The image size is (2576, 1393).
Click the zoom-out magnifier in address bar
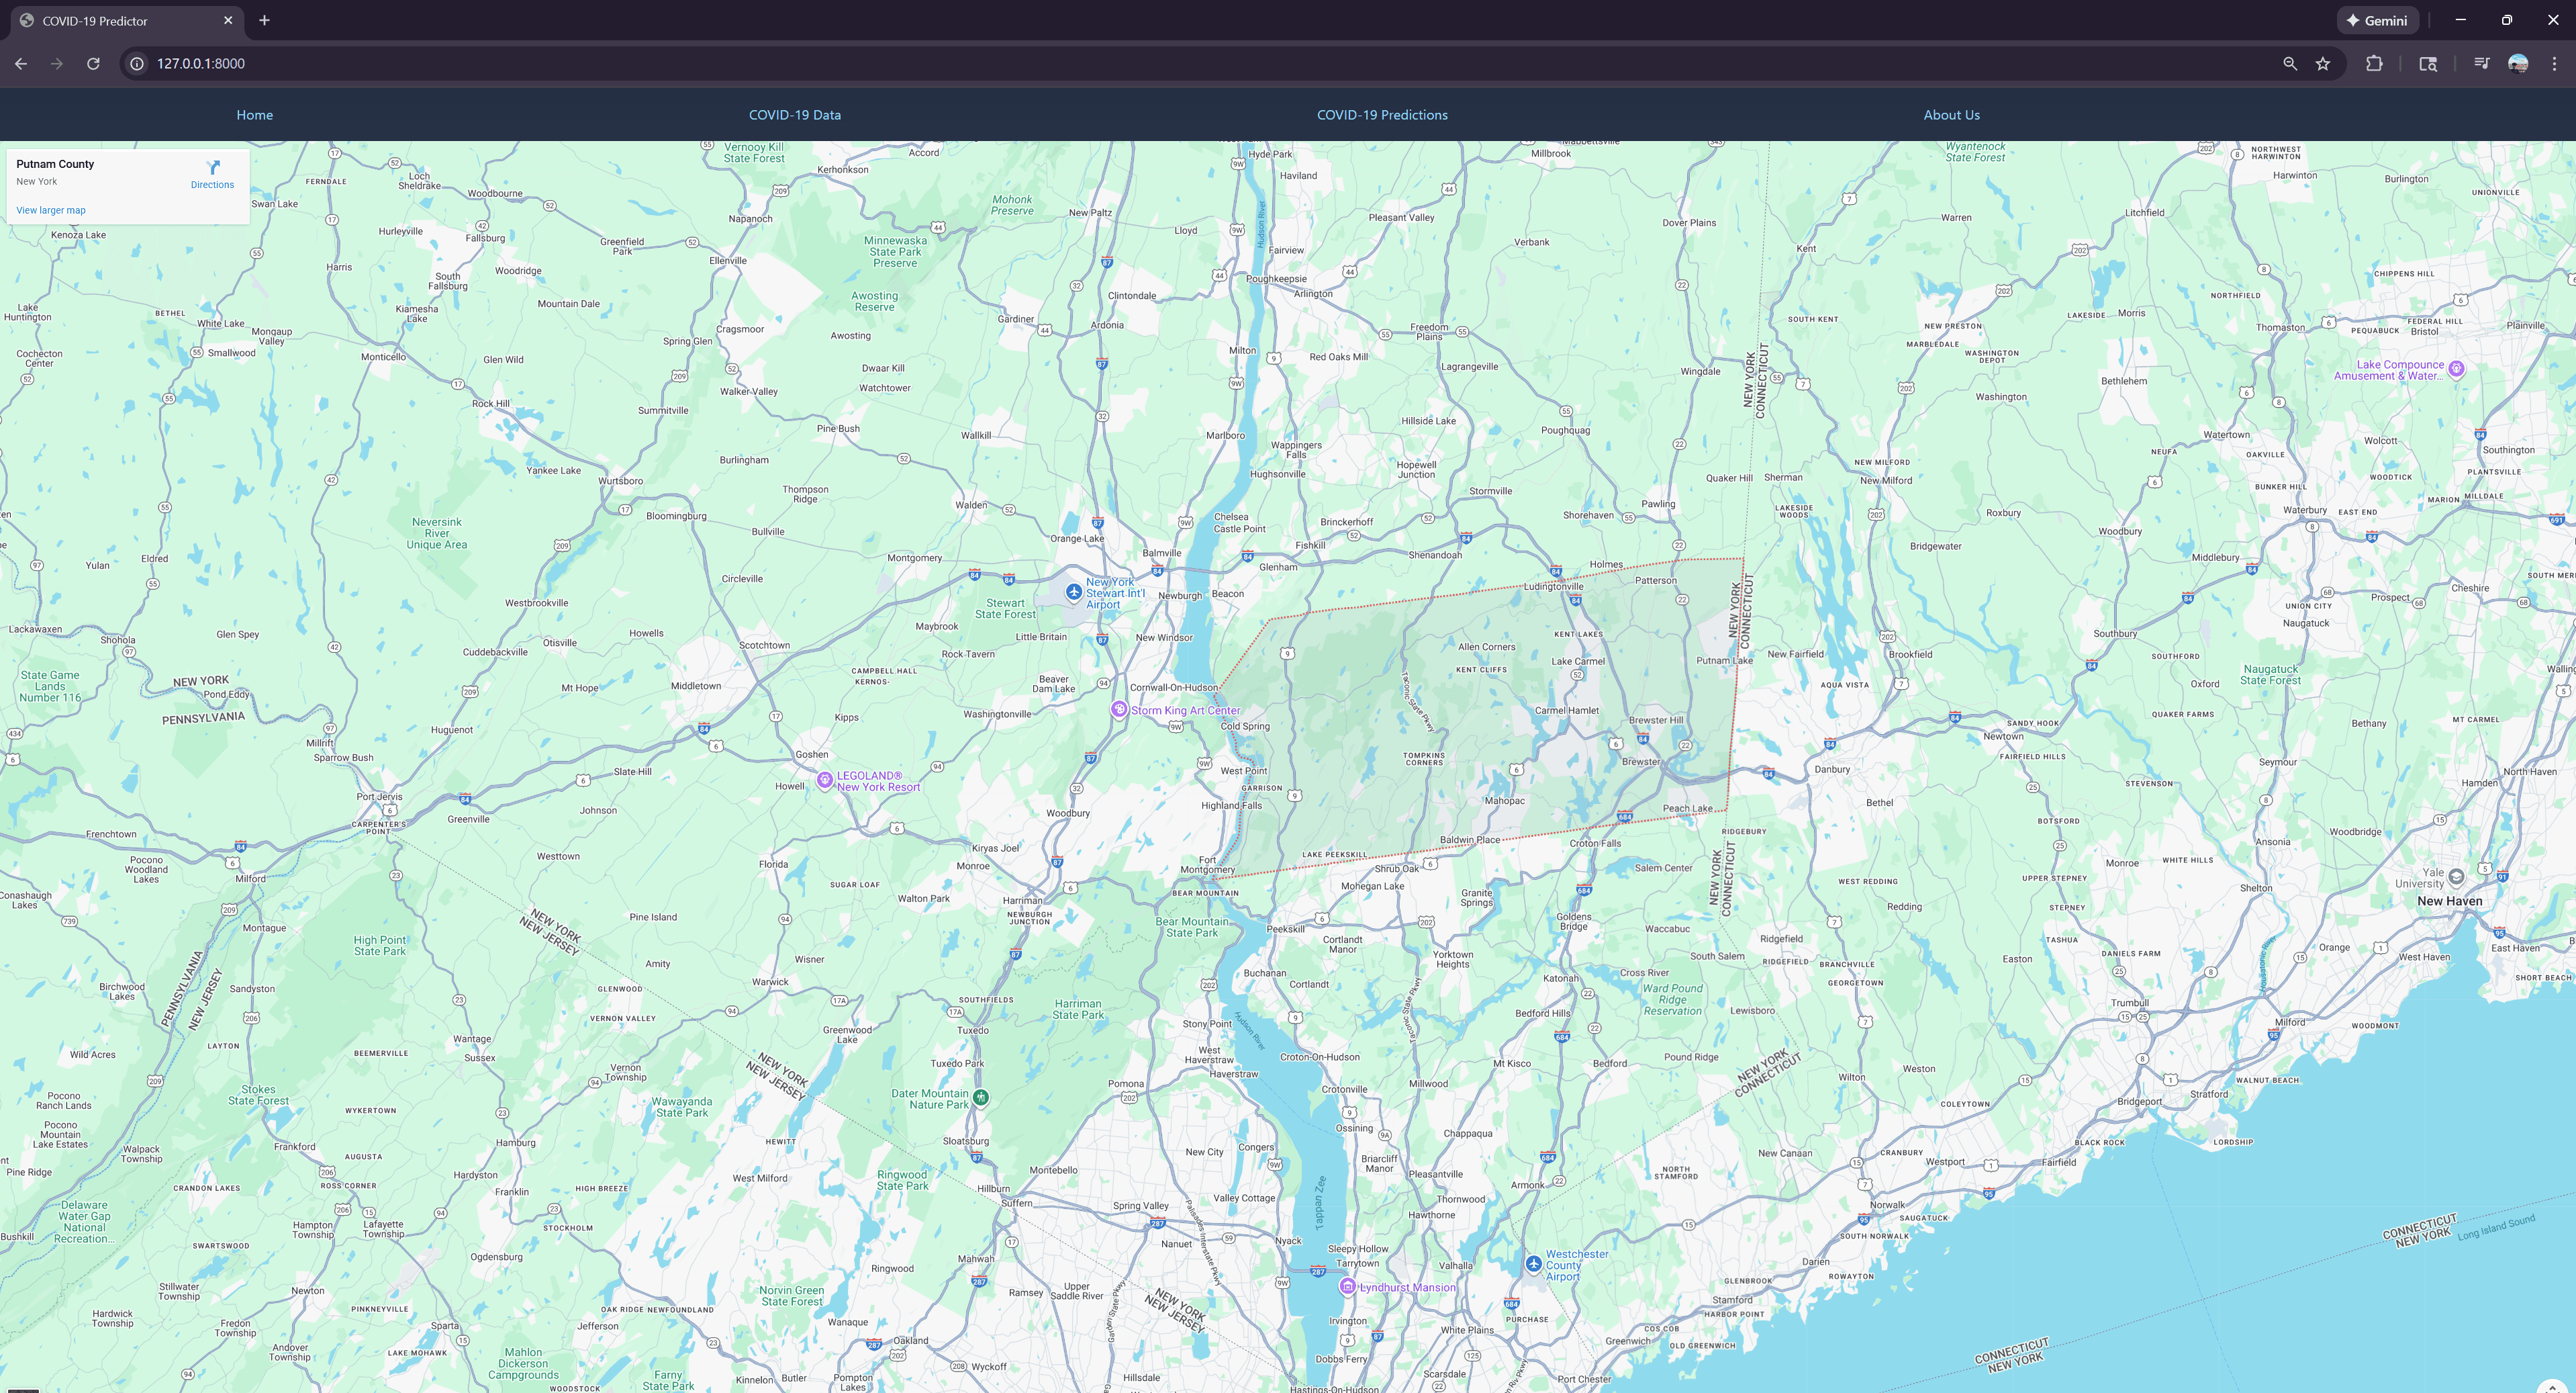pos(2290,64)
